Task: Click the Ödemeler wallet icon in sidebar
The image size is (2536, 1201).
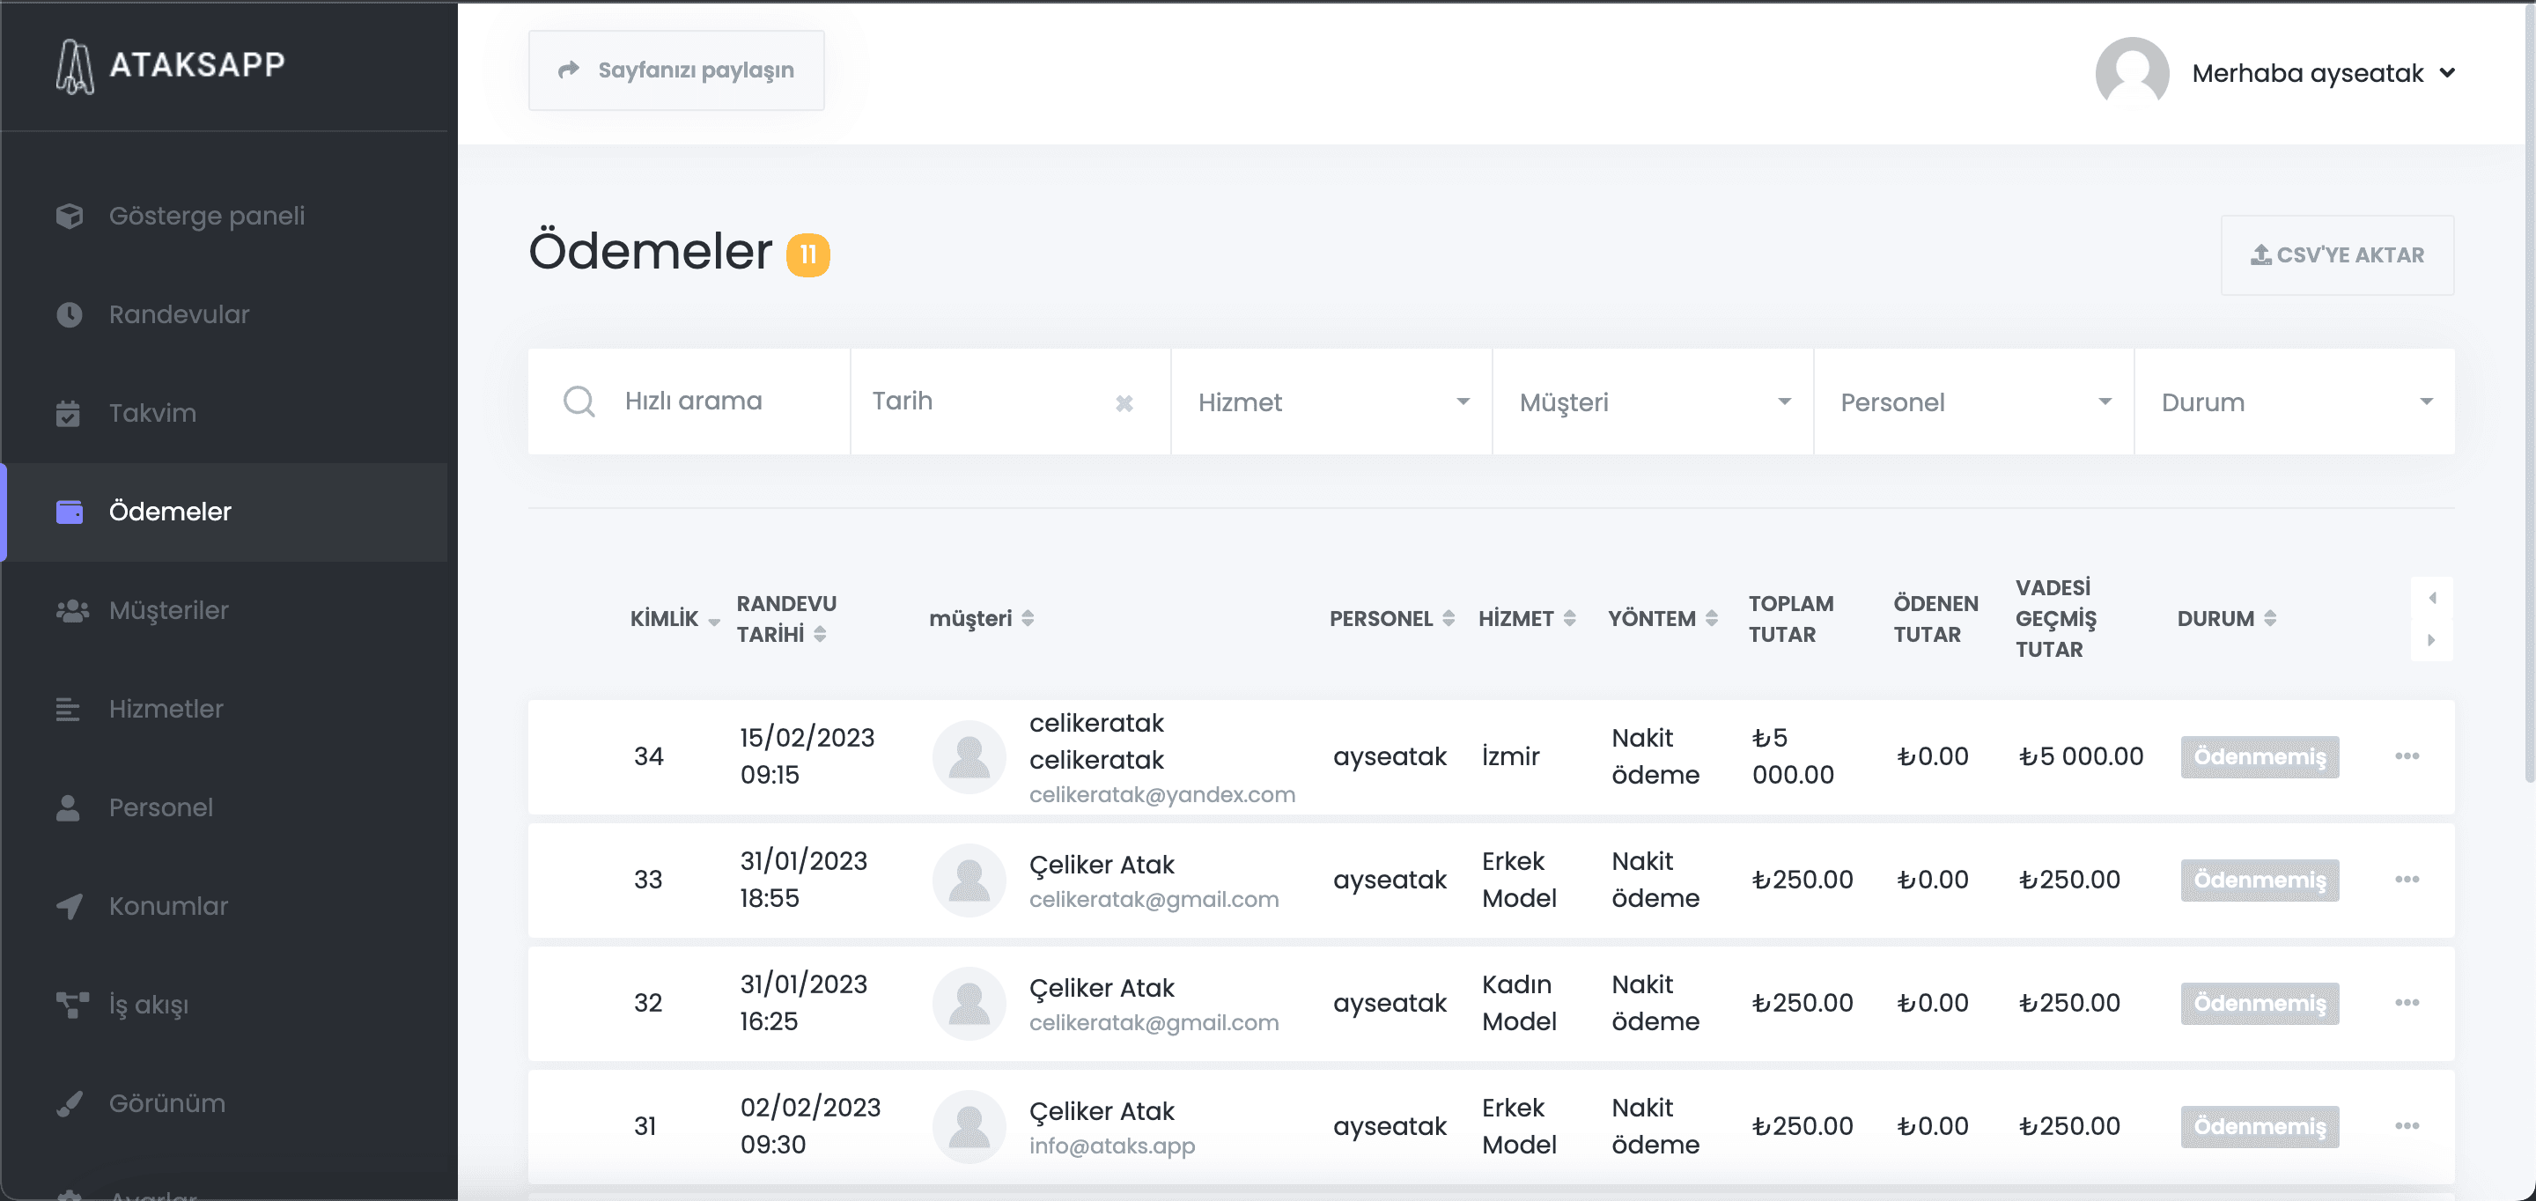Action: pos(69,512)
